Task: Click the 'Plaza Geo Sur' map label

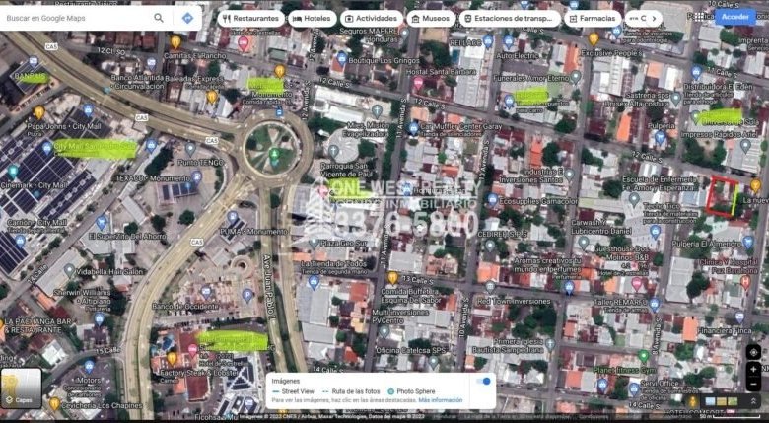Action: coord(343,243)
